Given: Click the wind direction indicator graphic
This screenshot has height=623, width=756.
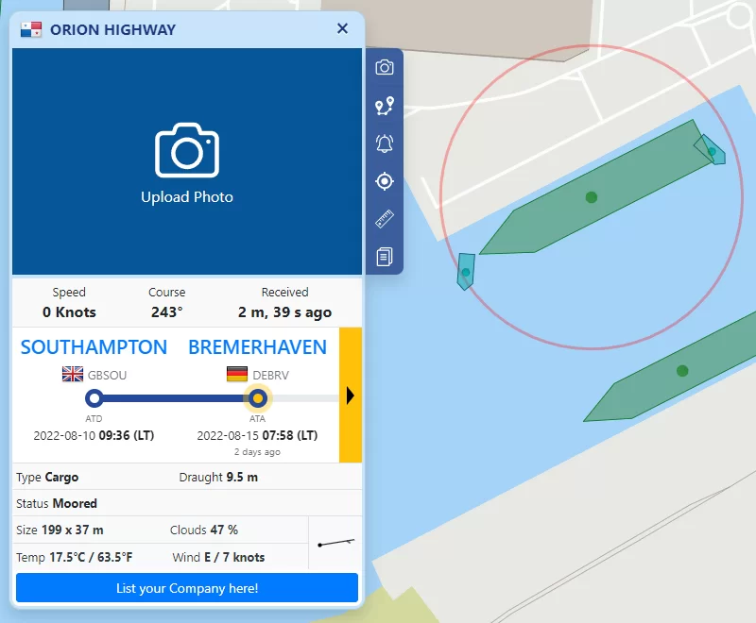Looking at the screenshot, I should point(335,543).
